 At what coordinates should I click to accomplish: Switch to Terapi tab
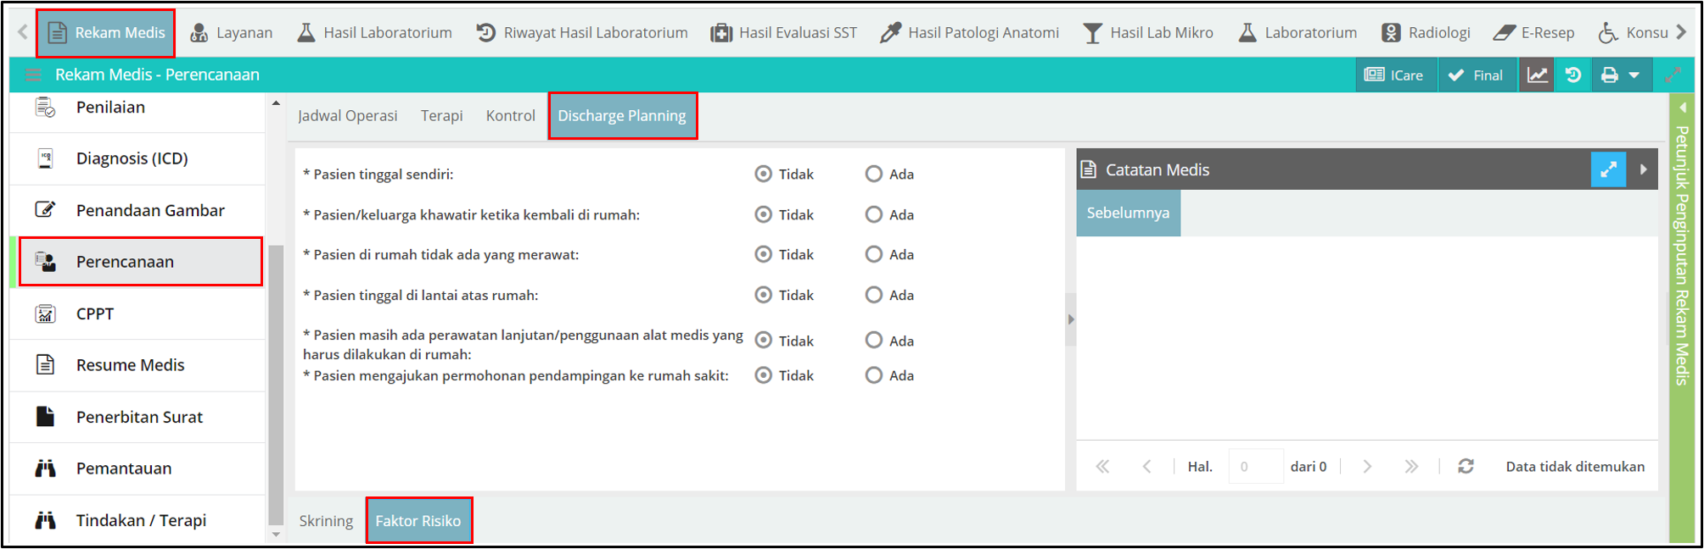point(441,116)
